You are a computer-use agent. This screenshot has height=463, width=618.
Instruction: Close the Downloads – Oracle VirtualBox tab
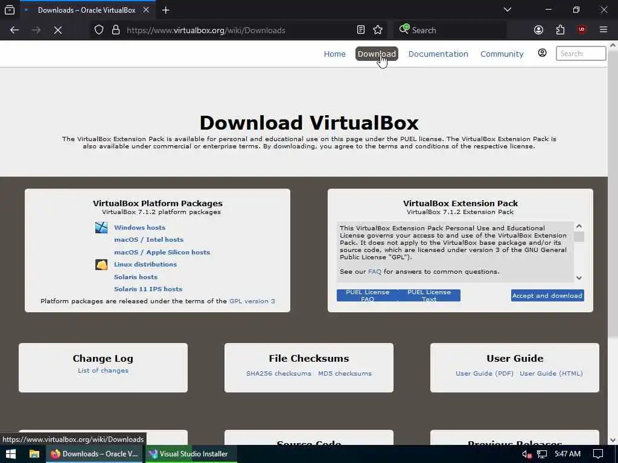click(146, 10)
